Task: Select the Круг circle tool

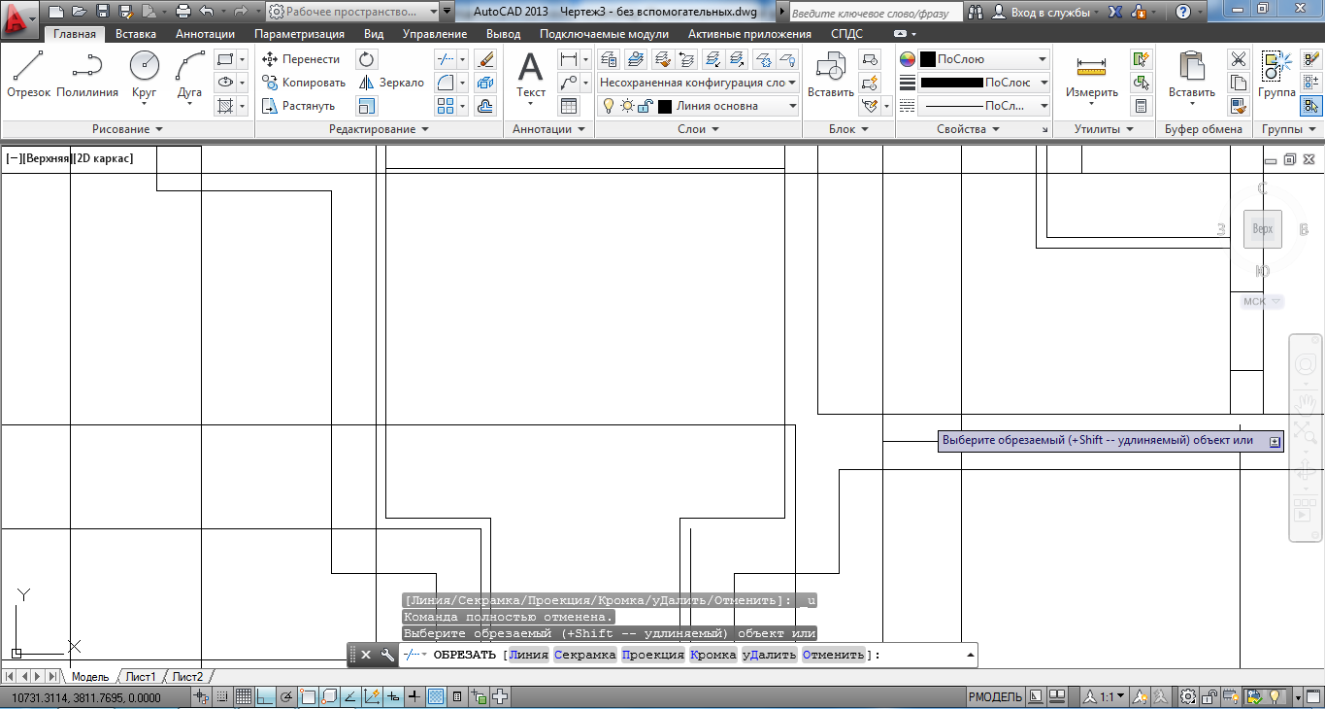Action: [x=145, y=76]
